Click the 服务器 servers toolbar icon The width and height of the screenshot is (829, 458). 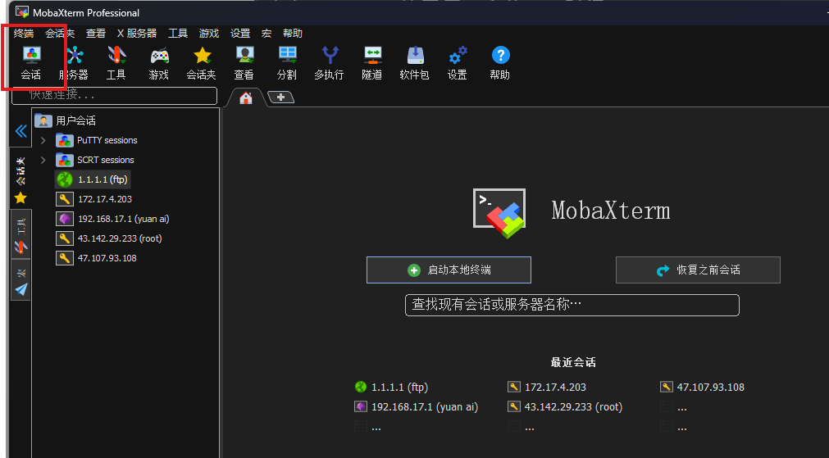coord(74,63)
